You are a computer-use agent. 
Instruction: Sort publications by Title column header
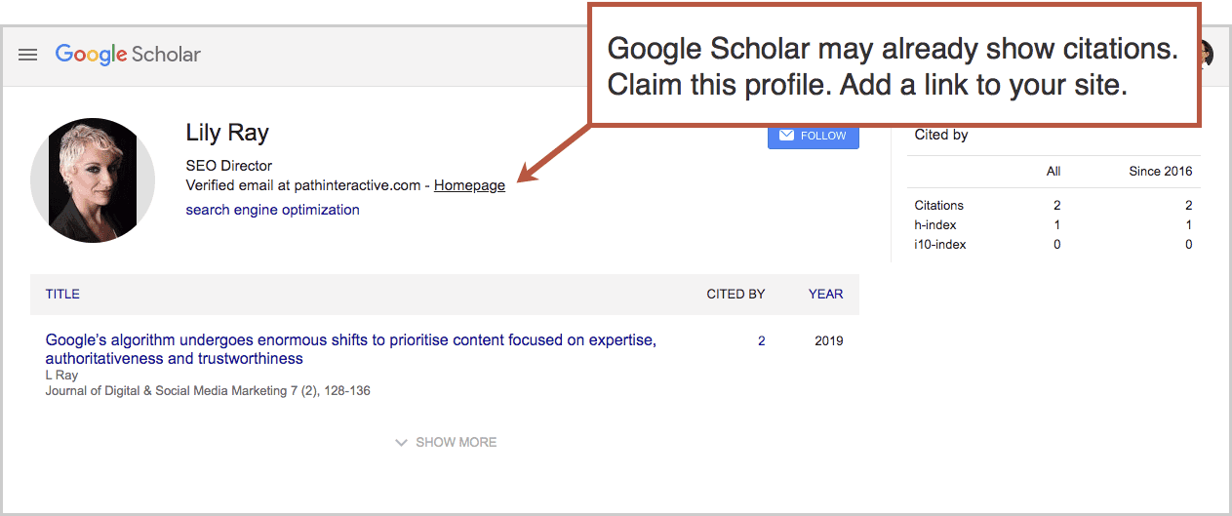click(62, 294)
